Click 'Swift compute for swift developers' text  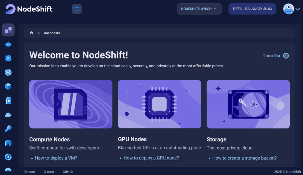pos(64,148)
